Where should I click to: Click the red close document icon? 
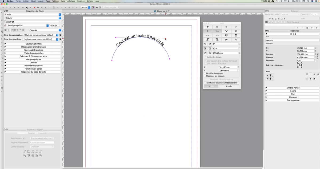tap(34, 7)
